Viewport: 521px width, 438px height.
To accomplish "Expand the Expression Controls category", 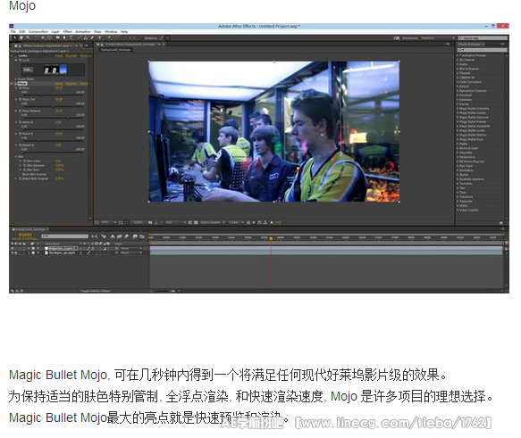I will 458,90.
